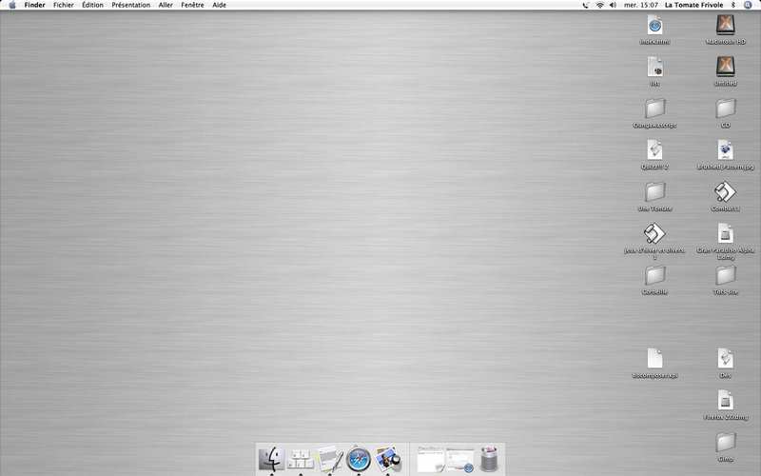This screenshot has width=761, height=476.
Task: Select the CD folder on desktop
Action: [725, 109]
